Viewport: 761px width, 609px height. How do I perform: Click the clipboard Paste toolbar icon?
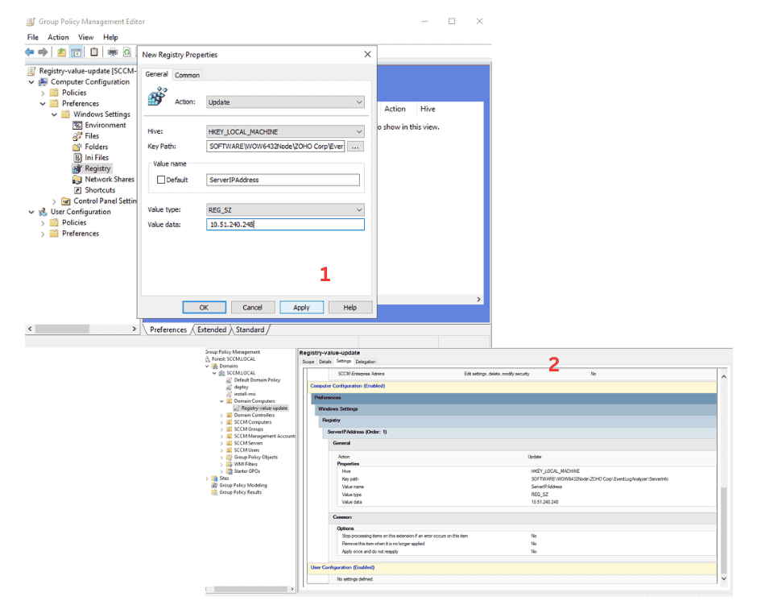click(95, 52)
